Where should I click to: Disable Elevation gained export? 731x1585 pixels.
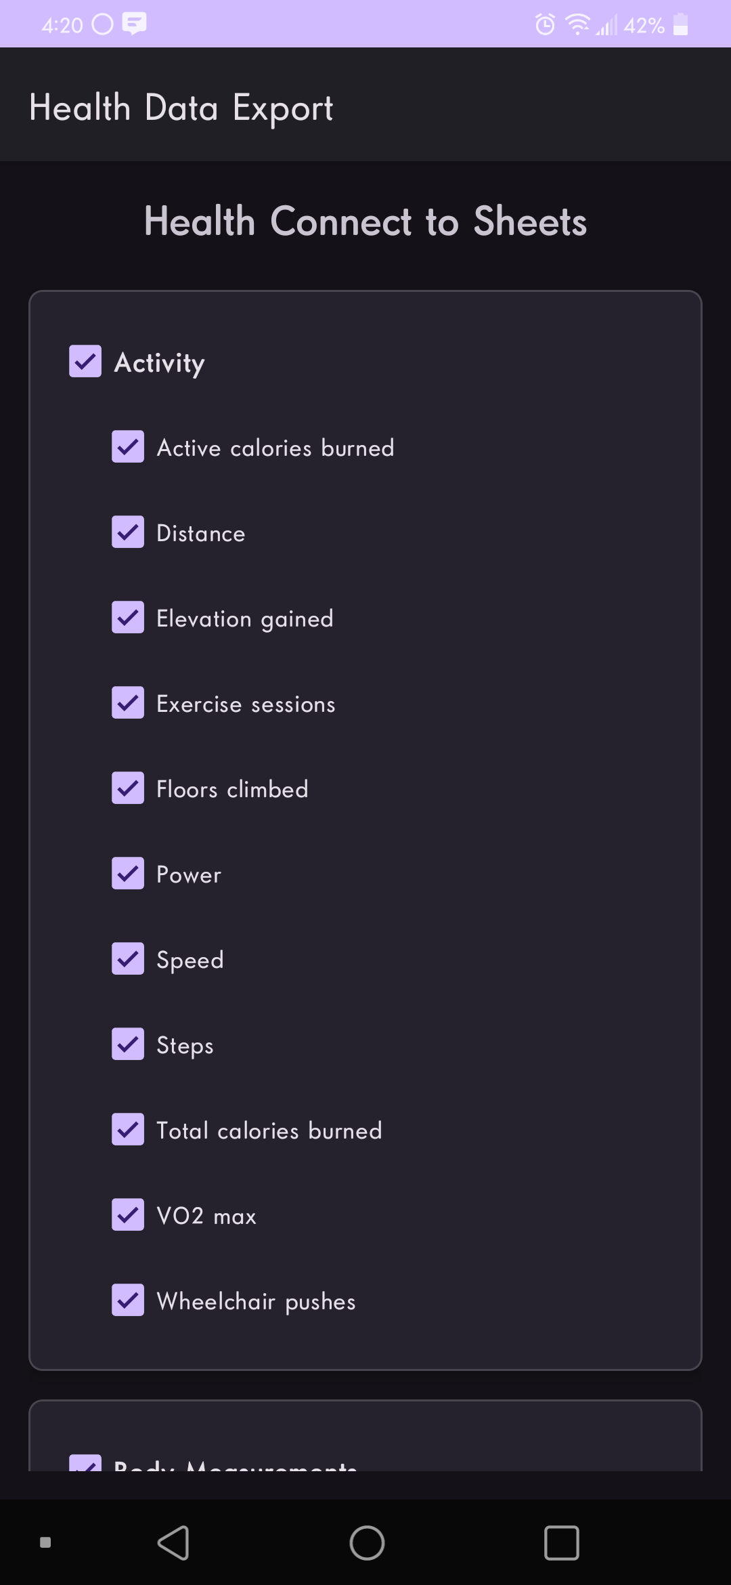[x=128, y=618]
